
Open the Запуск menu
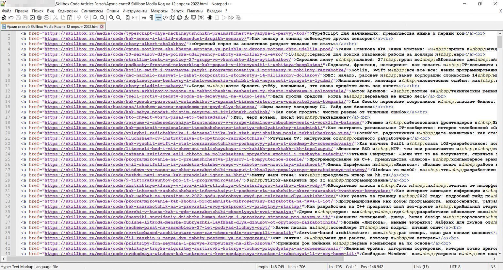(x=177, y=11)
